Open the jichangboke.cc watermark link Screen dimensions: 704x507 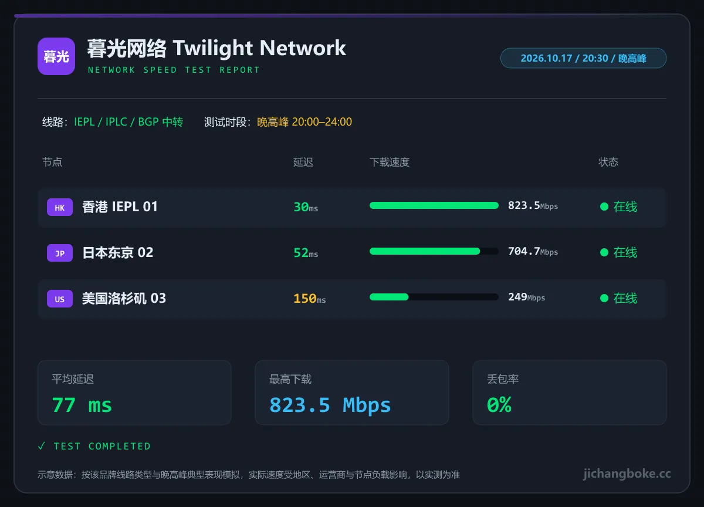pos(627,474)
